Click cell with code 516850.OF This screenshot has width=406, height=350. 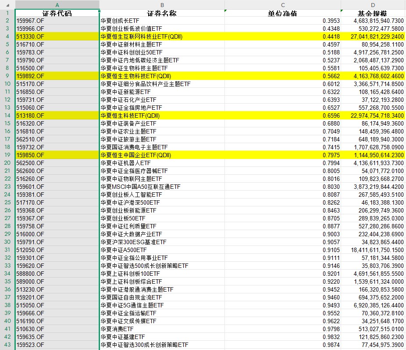(x=57, y=92)
